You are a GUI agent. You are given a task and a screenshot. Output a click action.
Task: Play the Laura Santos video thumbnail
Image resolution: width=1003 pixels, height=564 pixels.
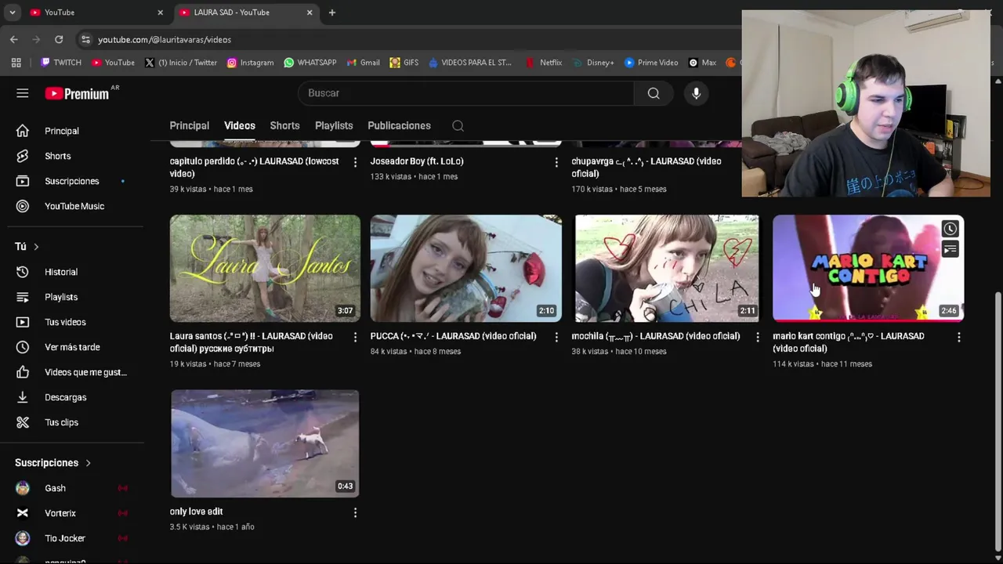point(265,268)
